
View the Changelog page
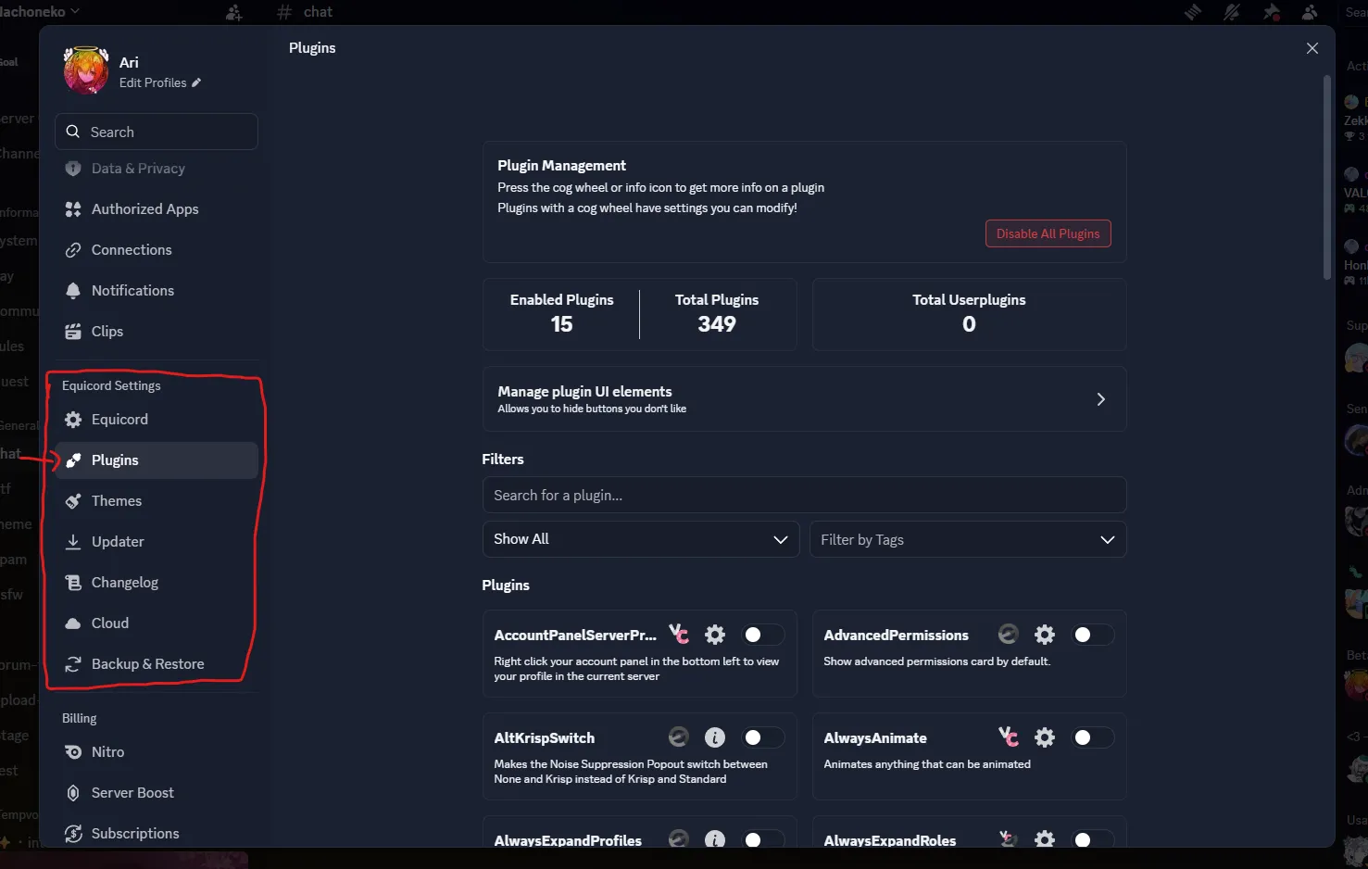point(156,583)
